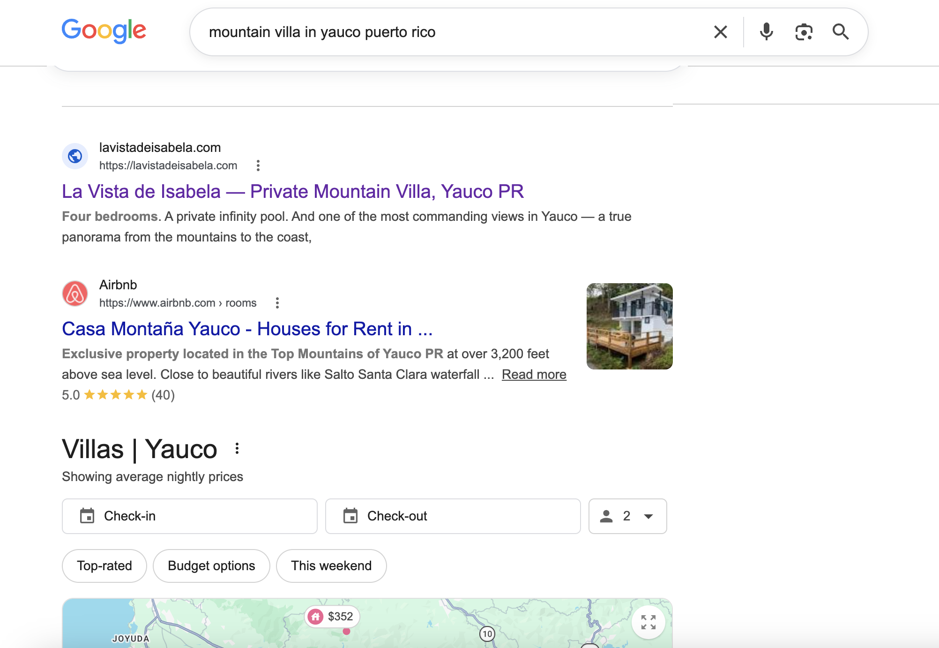Viewport: 939px width, 648px height.
Task: Open the Check-out date field
Action: [x=453, y=516]
